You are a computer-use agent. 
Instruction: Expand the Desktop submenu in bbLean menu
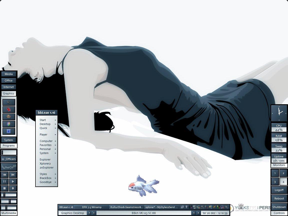click(x=47, y=124)
